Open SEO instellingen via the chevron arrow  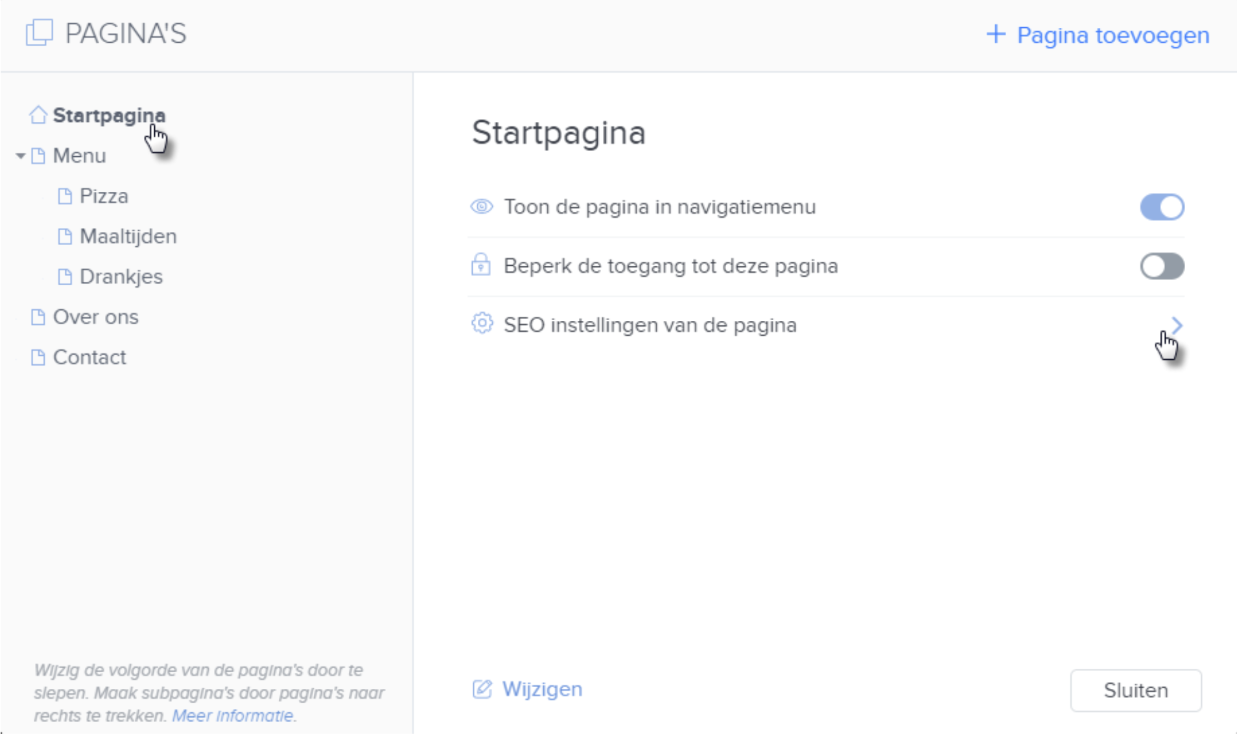[x=1176, y=325]
